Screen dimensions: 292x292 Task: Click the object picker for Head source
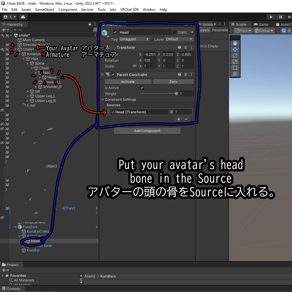171,112
